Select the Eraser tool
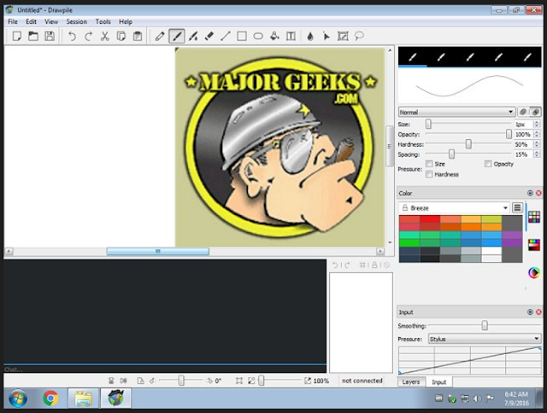 point(209,36)
